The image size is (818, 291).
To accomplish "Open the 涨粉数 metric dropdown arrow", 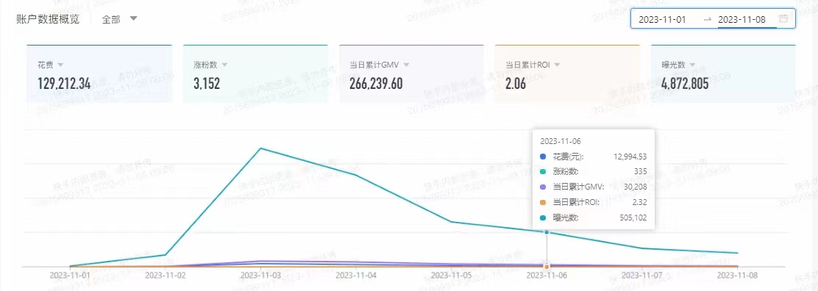I will (225, 65).
